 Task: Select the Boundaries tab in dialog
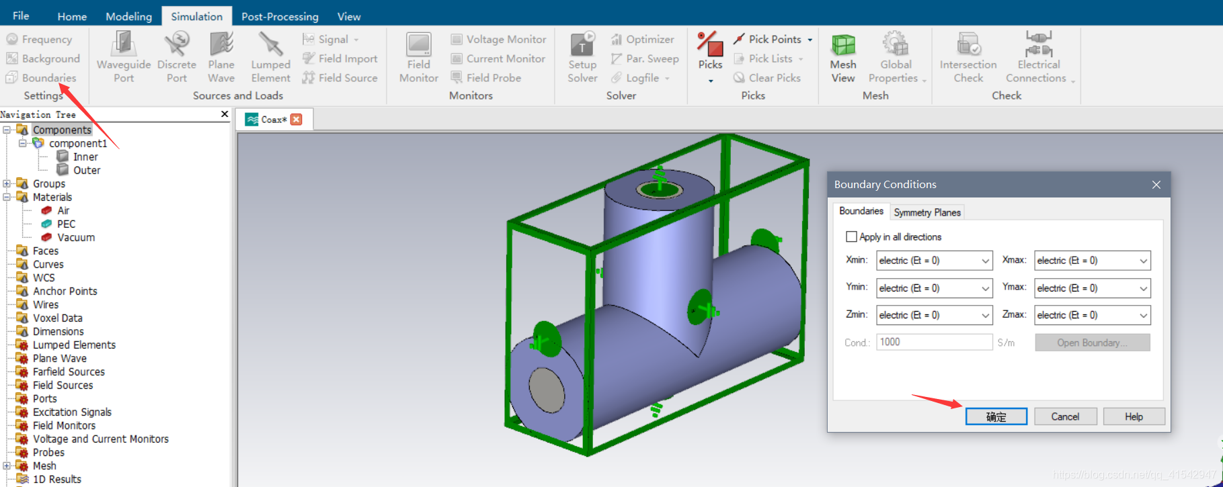pos(861,211)
